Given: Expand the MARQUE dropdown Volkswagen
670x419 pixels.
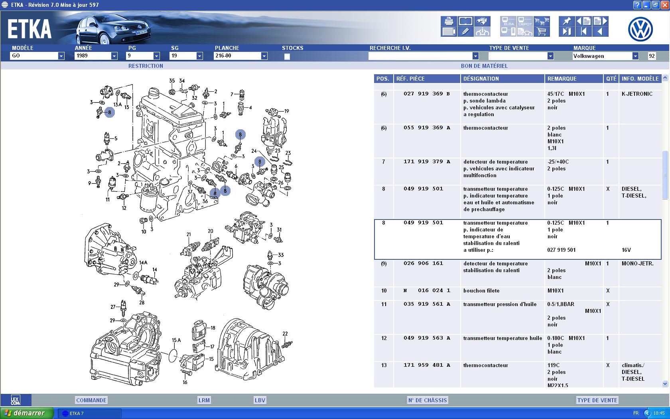Looking at the screenshot, I should click(635, 56).
